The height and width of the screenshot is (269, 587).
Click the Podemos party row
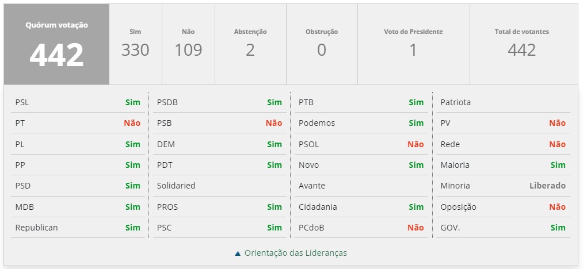click(x=361, y=123)
